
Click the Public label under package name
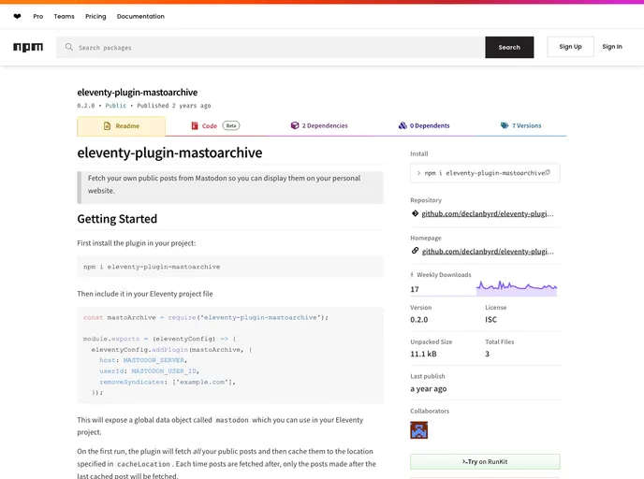pos(116,106)
